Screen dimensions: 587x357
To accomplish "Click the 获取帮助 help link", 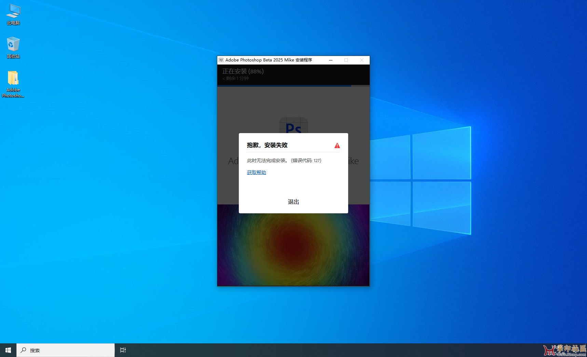I will (256, 172).
